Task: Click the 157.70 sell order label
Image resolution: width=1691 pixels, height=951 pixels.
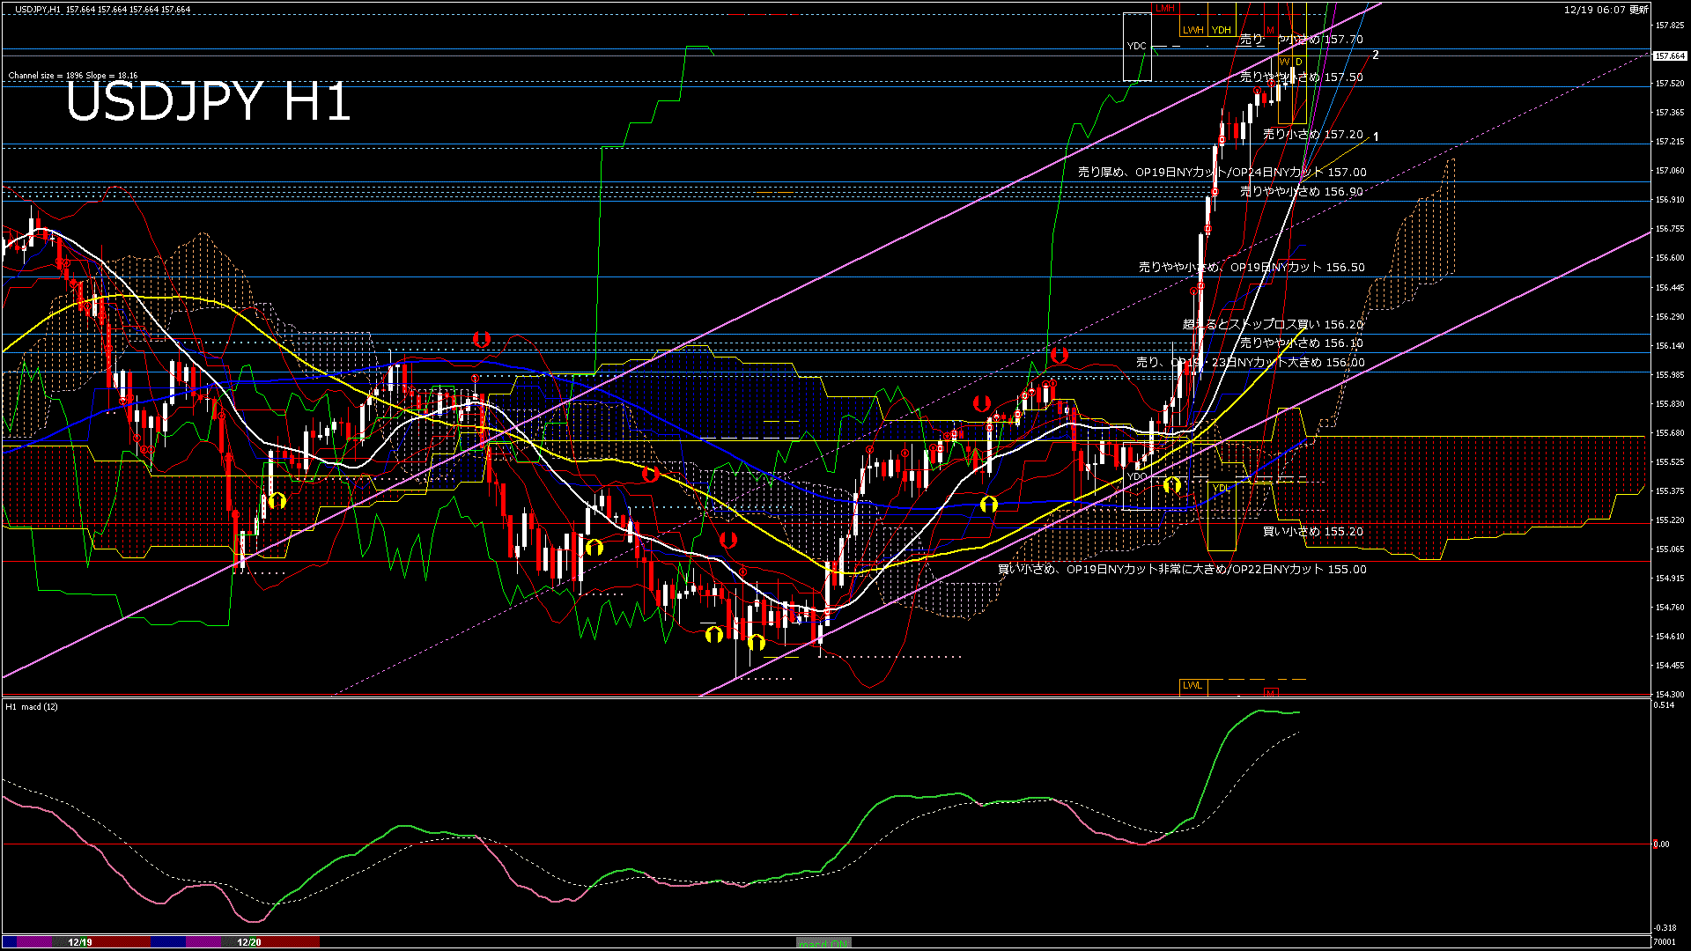Action: [x=1301, y=40]
